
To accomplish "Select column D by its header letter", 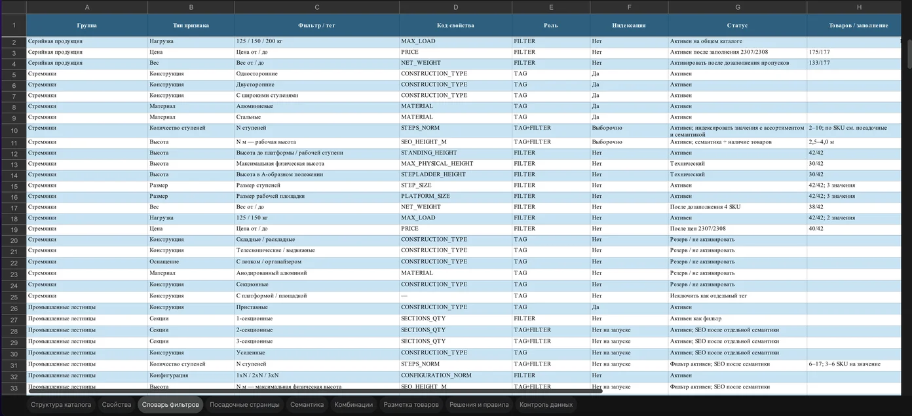I will (x=456, y=7).
